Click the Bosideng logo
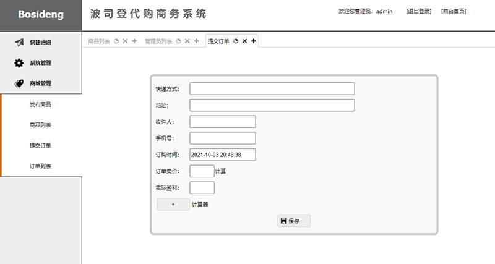Viewport: 495px width, 264px height. (x=41, y=14)
